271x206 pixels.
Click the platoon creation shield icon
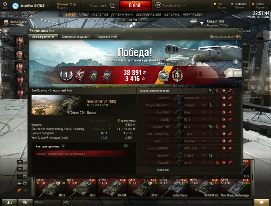click(x=113, y=5)
